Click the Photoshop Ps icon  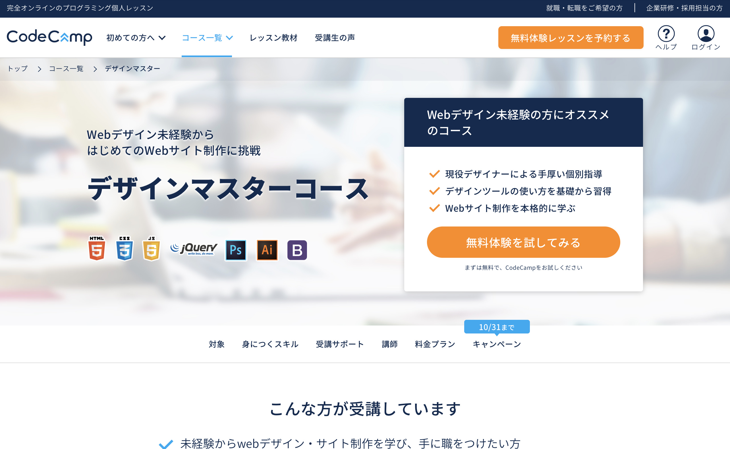click(x=236, y=250)
